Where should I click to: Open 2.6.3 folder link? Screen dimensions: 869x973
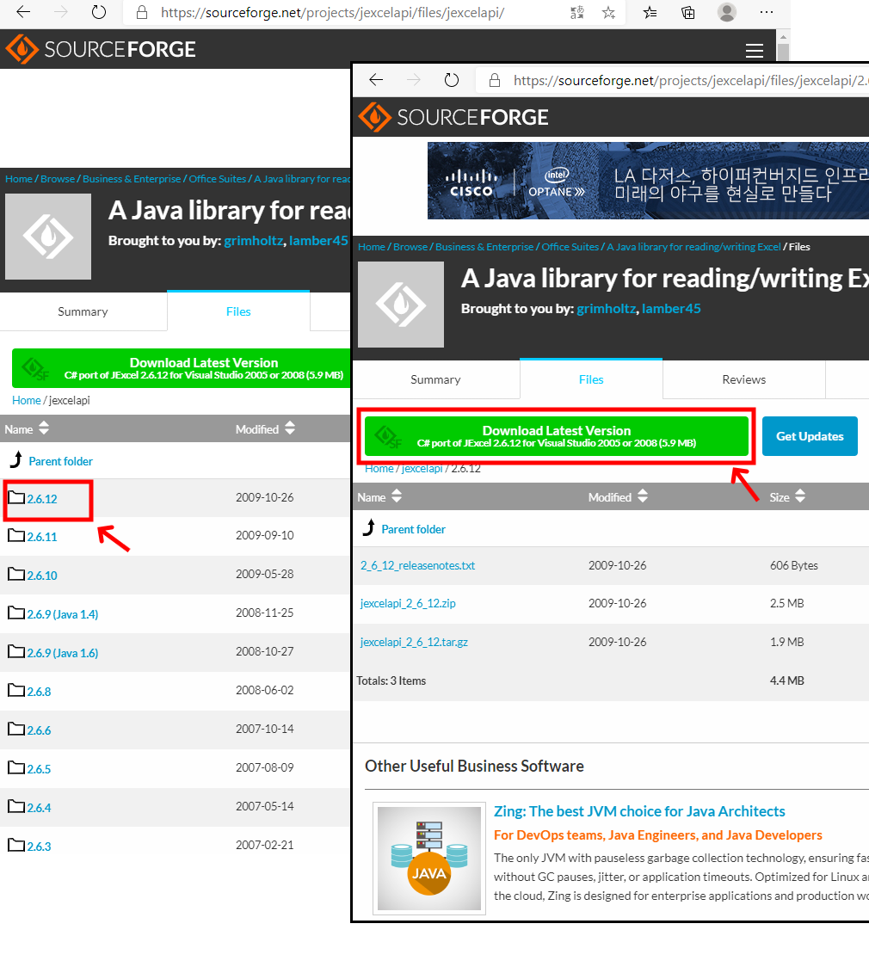39,847
